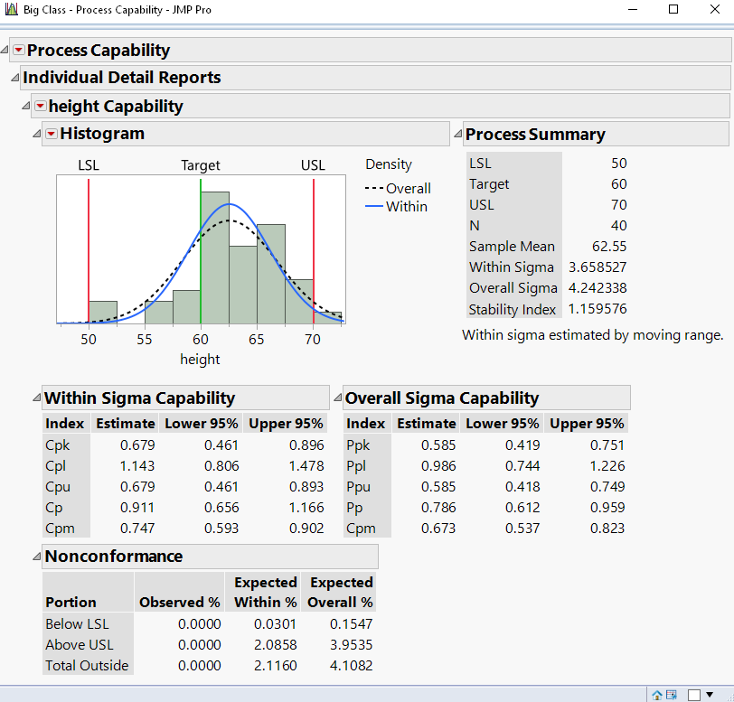Click the data table icon in status bar
Image resolution: width=734 pixels, height=702 pixels.
coord(672,695)
